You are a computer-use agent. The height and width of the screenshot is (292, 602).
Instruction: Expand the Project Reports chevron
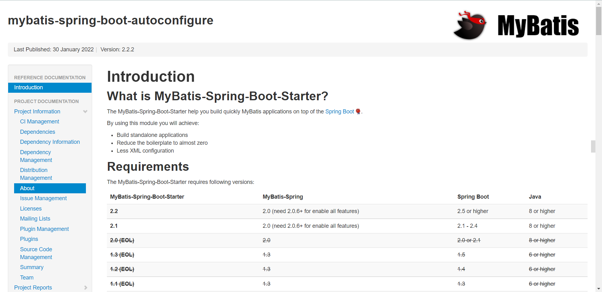(86, 288)
